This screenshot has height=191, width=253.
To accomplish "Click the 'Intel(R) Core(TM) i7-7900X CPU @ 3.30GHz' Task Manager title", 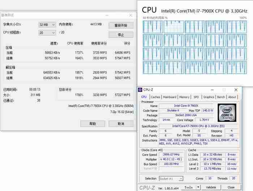I will pos(204,11).
